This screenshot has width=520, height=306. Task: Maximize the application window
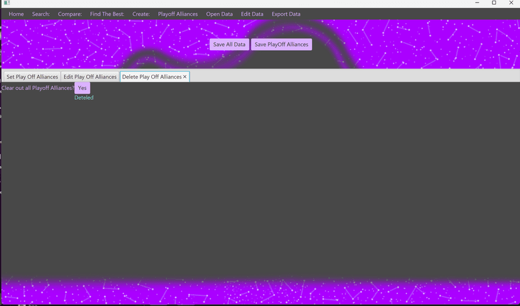tap(494, 3)
